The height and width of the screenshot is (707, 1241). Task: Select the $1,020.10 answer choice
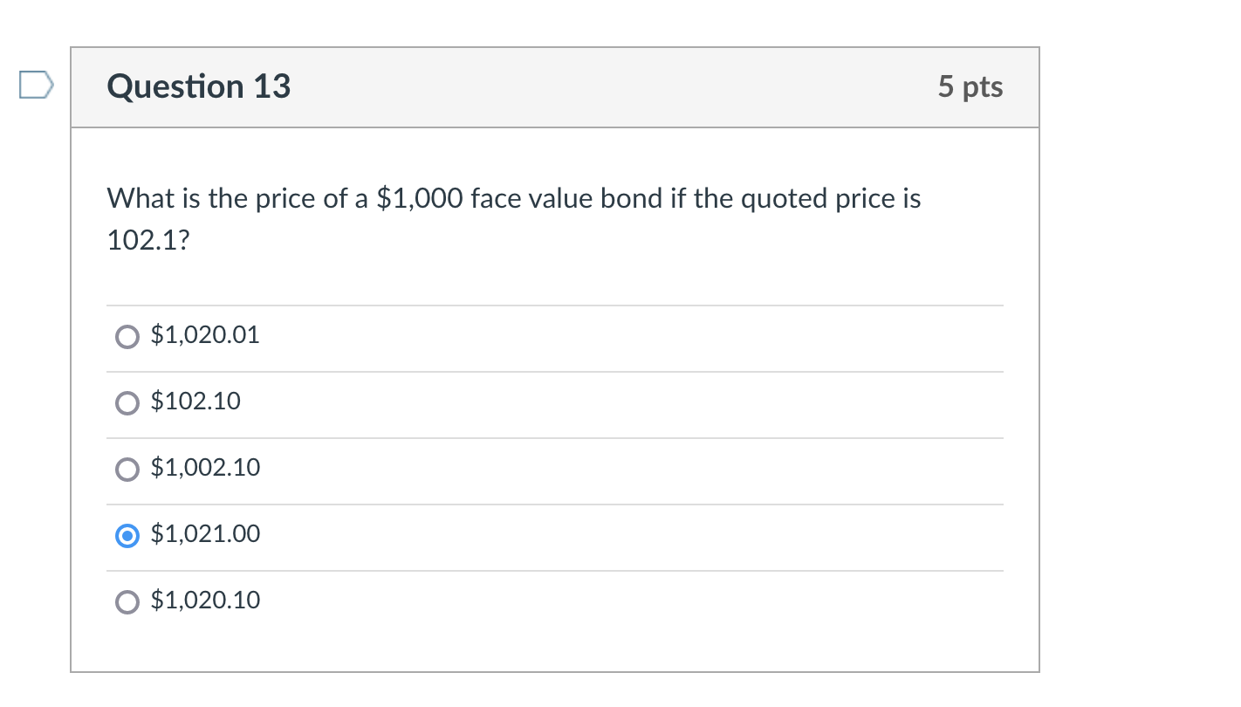[x=127, y=601]
